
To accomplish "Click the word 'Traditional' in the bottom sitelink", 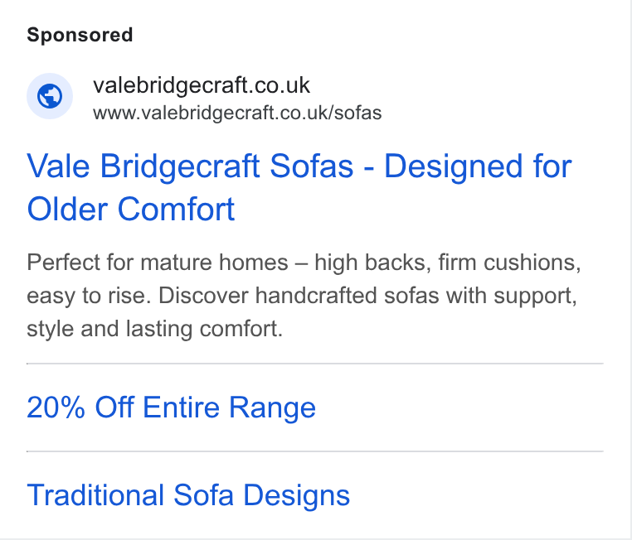I will pos(95,495).
